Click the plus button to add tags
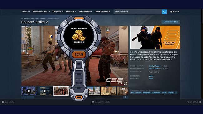This screenshot has width=203, height=114. 176,93
